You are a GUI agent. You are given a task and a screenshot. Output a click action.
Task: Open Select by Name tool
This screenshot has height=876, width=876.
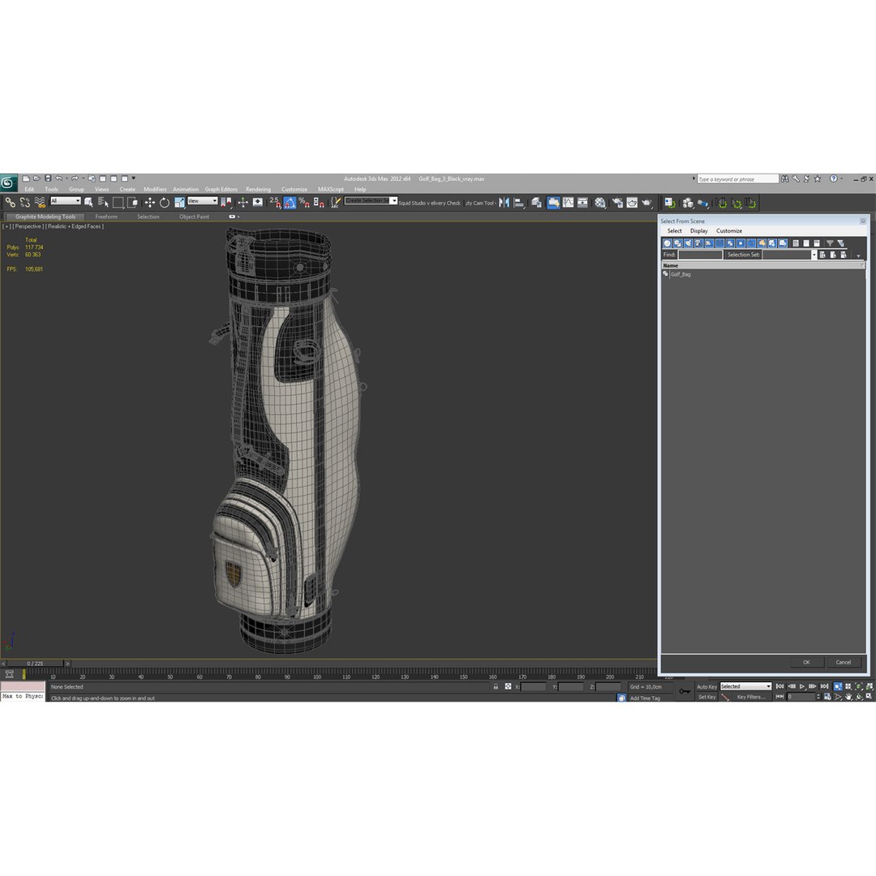(103, 203)
